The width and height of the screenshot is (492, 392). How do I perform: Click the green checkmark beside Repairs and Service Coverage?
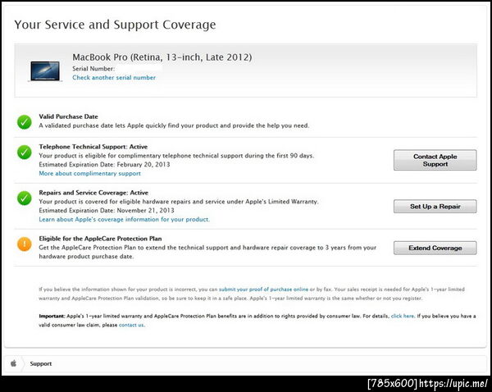tap(24, 198)
